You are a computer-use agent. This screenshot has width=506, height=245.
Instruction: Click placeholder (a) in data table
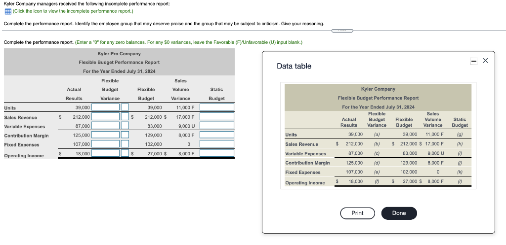(377, 134)
